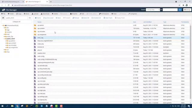Select the license.txt file name

point(40,47)
